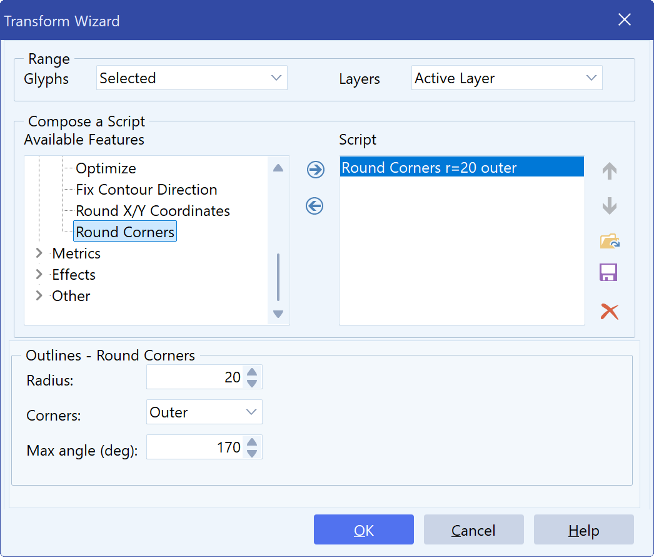Expand the Effects tree node
Viewport: 654px width, 557px height.
coord(39,274)
